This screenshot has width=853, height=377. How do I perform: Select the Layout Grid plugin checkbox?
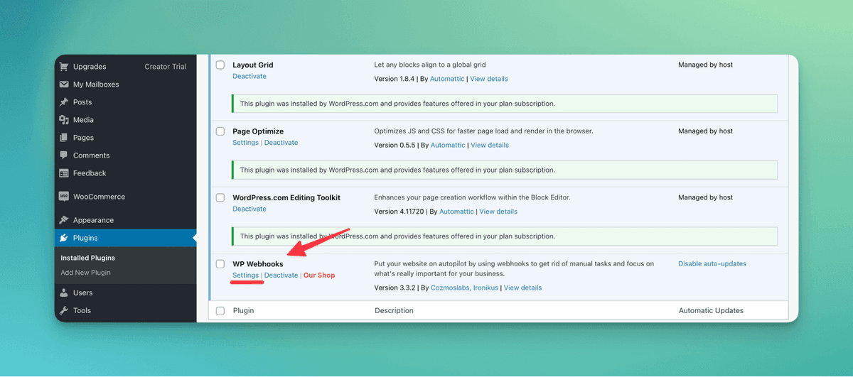(220, 65)
